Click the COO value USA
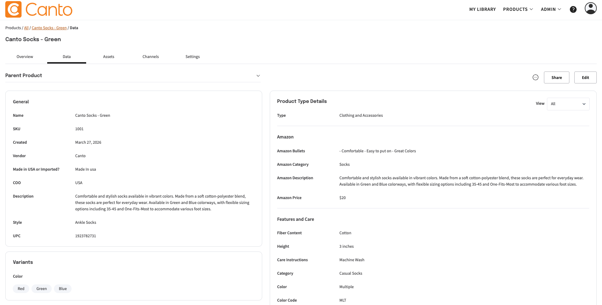This screenshot has height=305, width=602. [x=79, y=183]
